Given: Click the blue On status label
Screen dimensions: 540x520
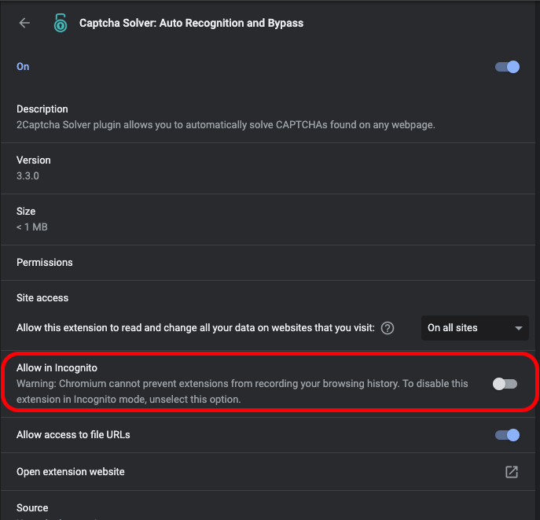Looking at the screenshot, I should point(23,67).
